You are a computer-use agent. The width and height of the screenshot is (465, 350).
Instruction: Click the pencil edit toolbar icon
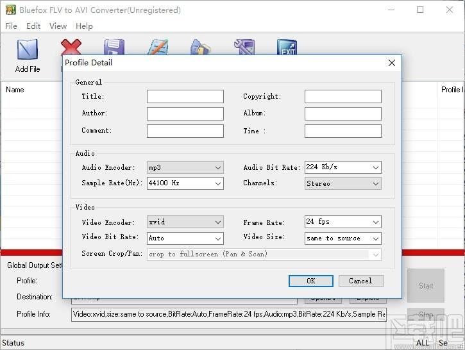click(158, 47)
